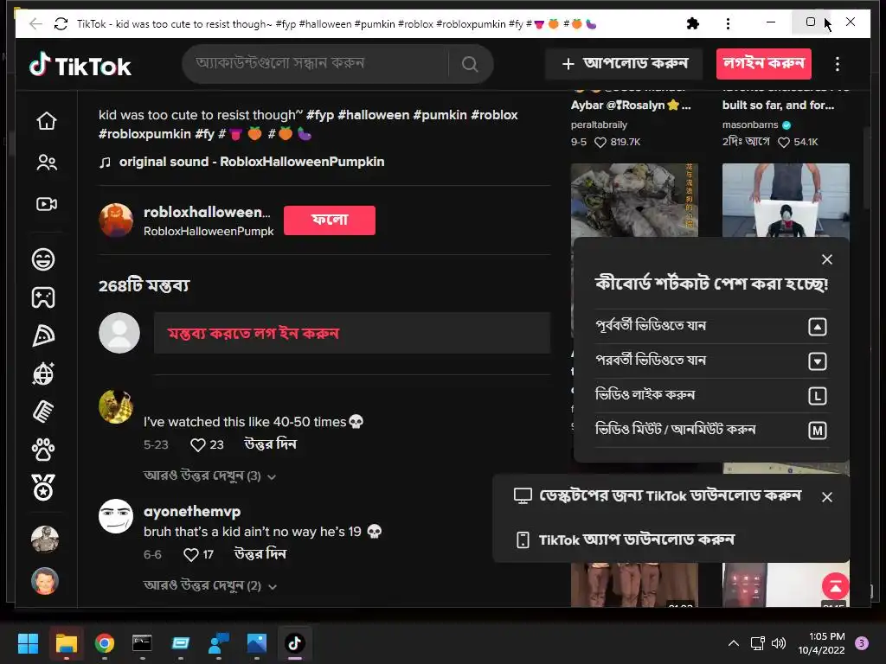Click the search magnifier icon
The height and width of the screenshot is (664, 886).
pos(470,64)
